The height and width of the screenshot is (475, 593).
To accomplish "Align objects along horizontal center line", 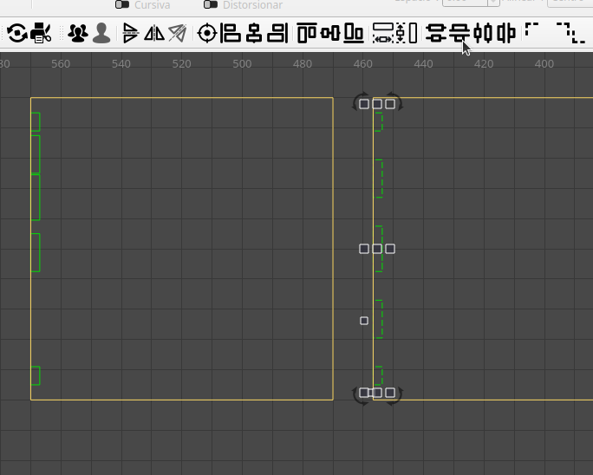I will click(330, 33).
